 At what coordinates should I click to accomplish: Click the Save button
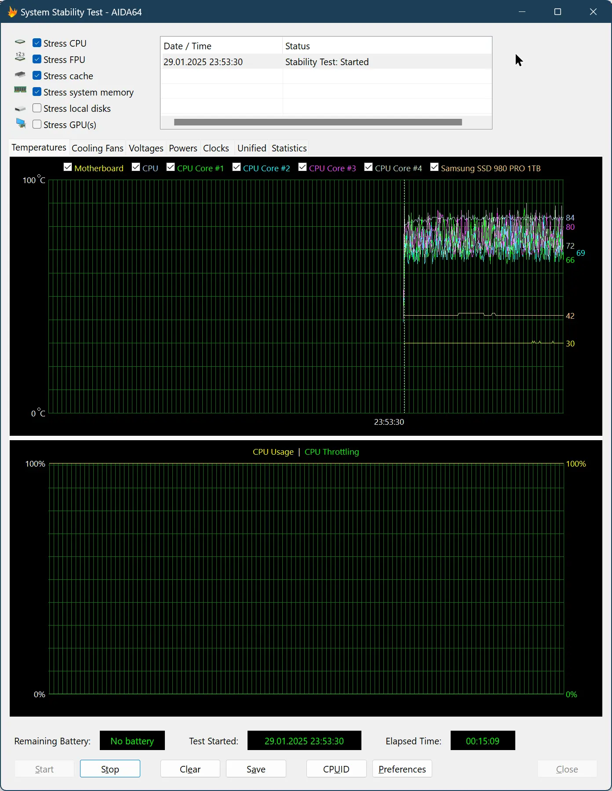point(256,769)
